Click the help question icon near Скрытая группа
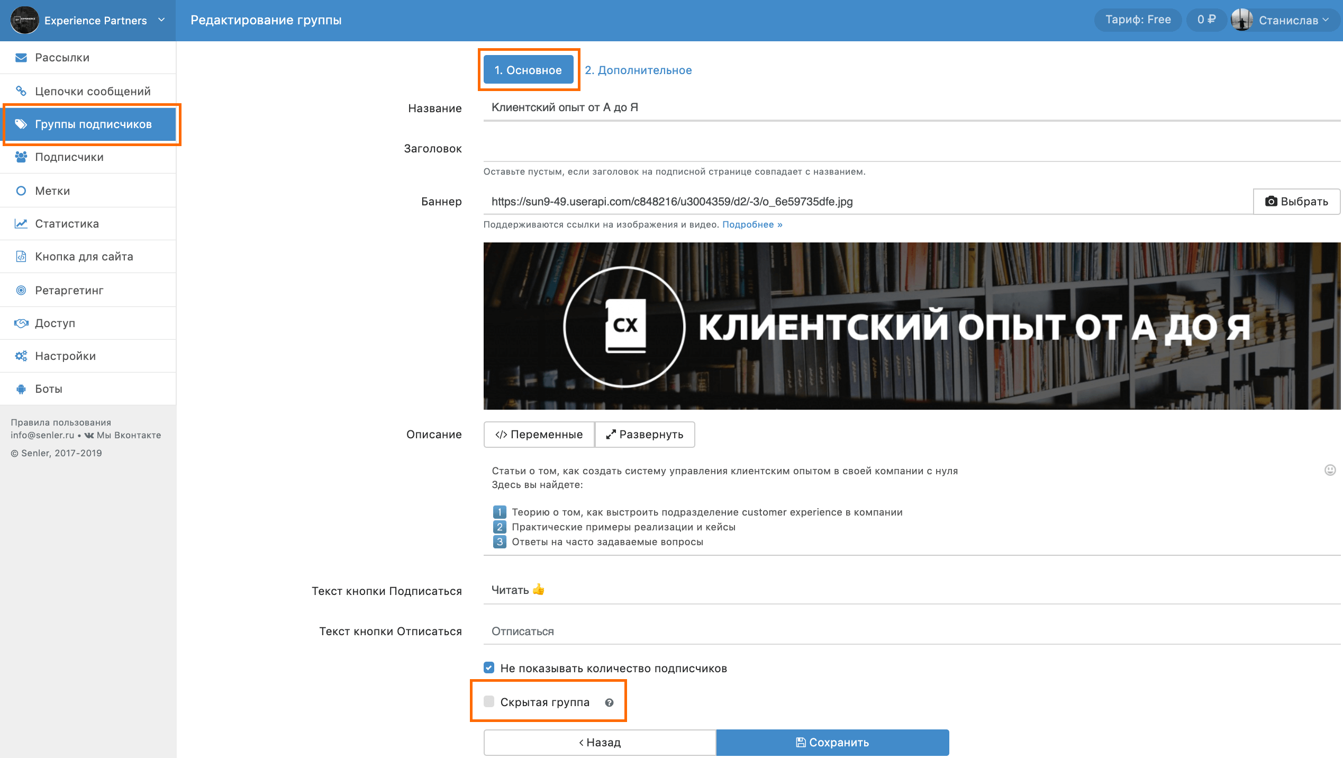Viewport: 1343px width, 758px height. 609,703
